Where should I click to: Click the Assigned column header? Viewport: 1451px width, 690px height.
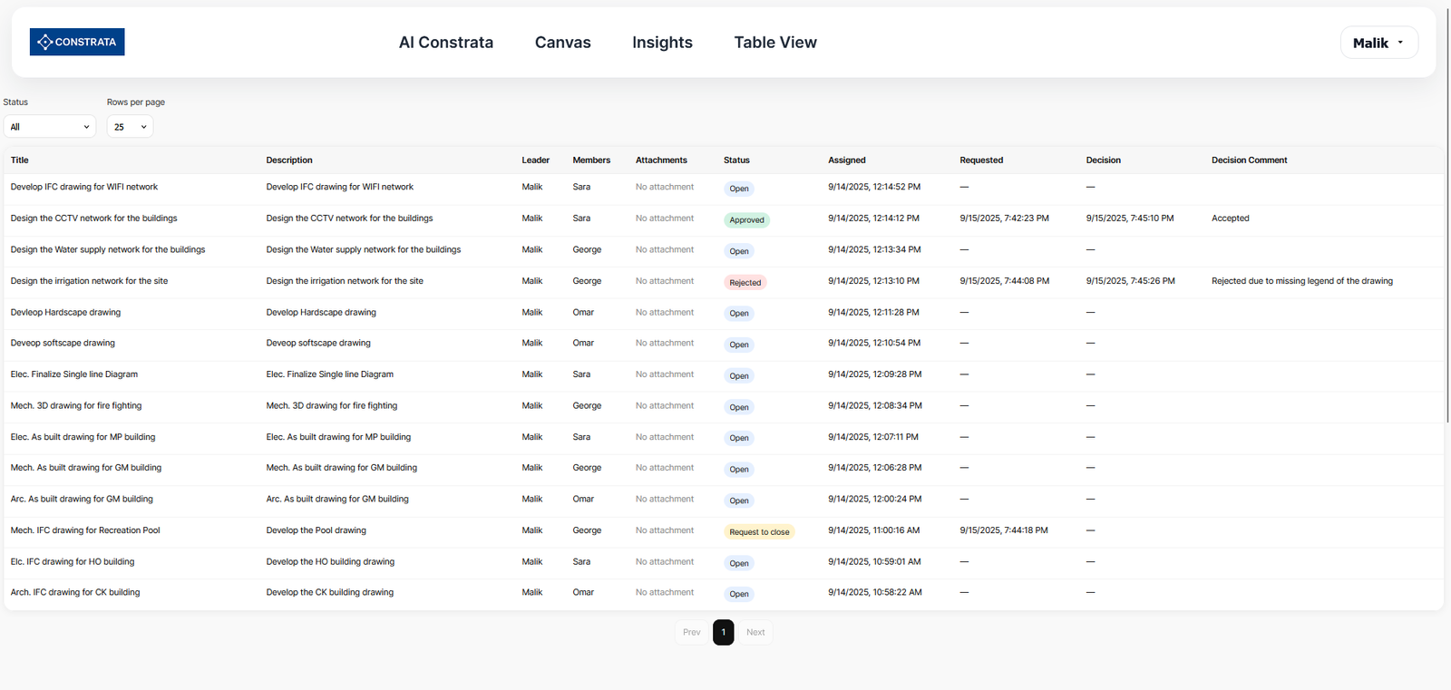click(x=846, y=160)
